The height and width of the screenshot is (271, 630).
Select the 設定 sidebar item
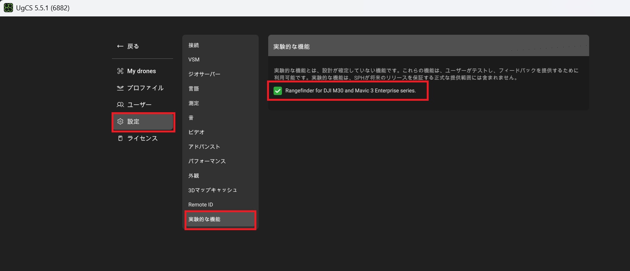tap(143, 122)
